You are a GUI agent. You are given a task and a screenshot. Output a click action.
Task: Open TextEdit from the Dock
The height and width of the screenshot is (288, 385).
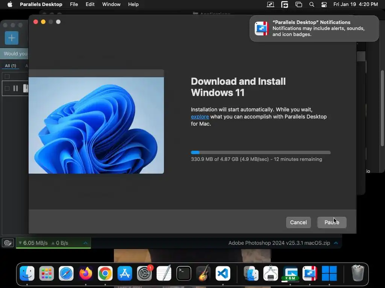(x=164, y=273)
